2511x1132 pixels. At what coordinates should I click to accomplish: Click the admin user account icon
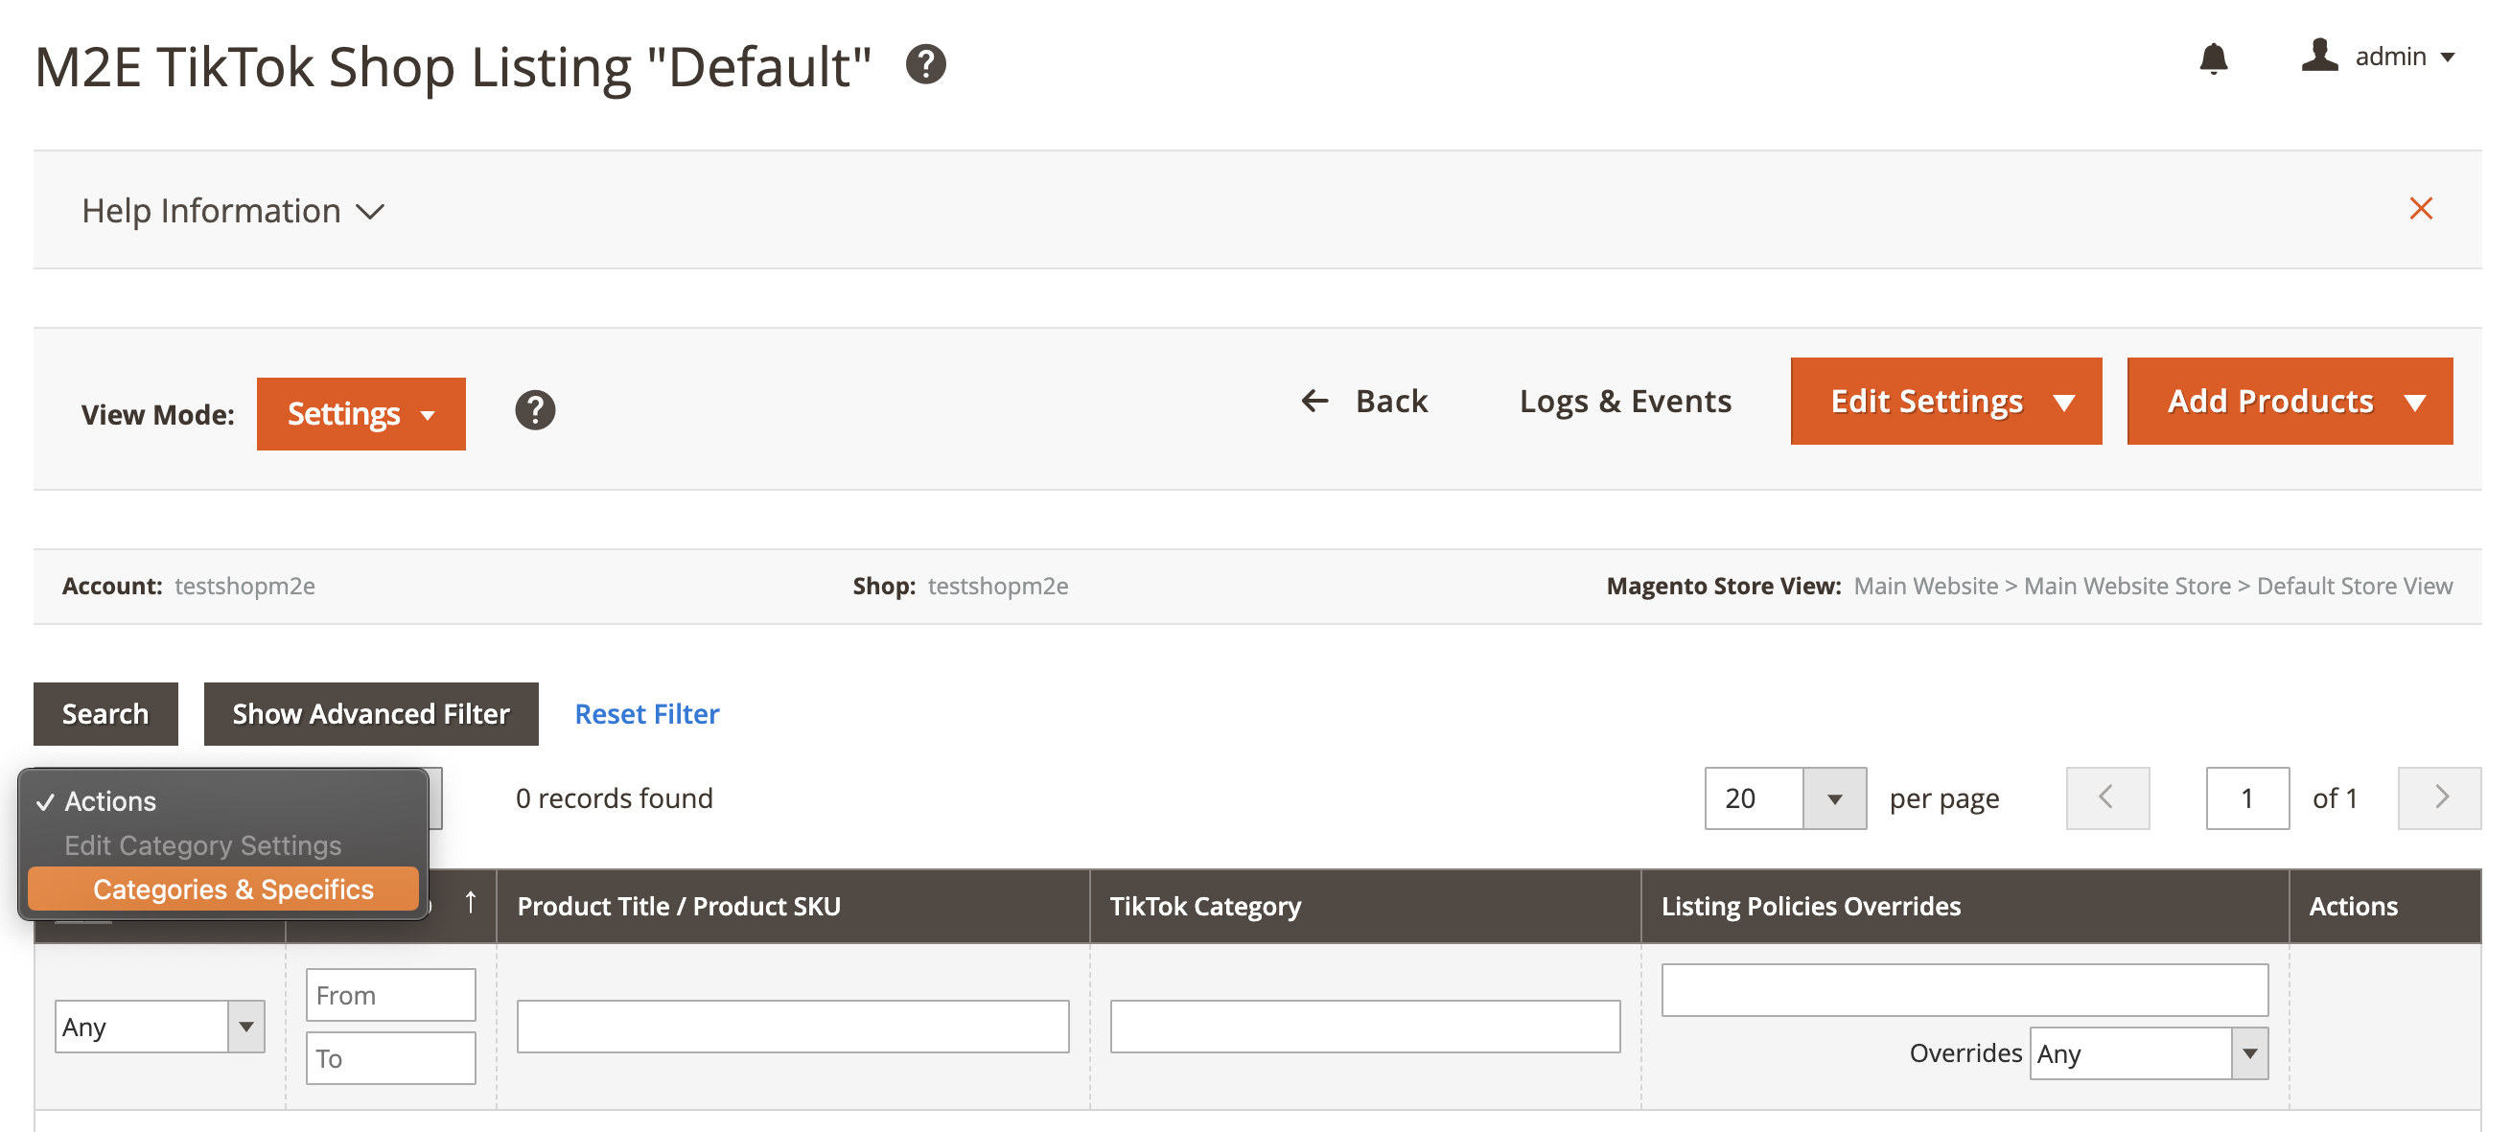pos(2319,57)
